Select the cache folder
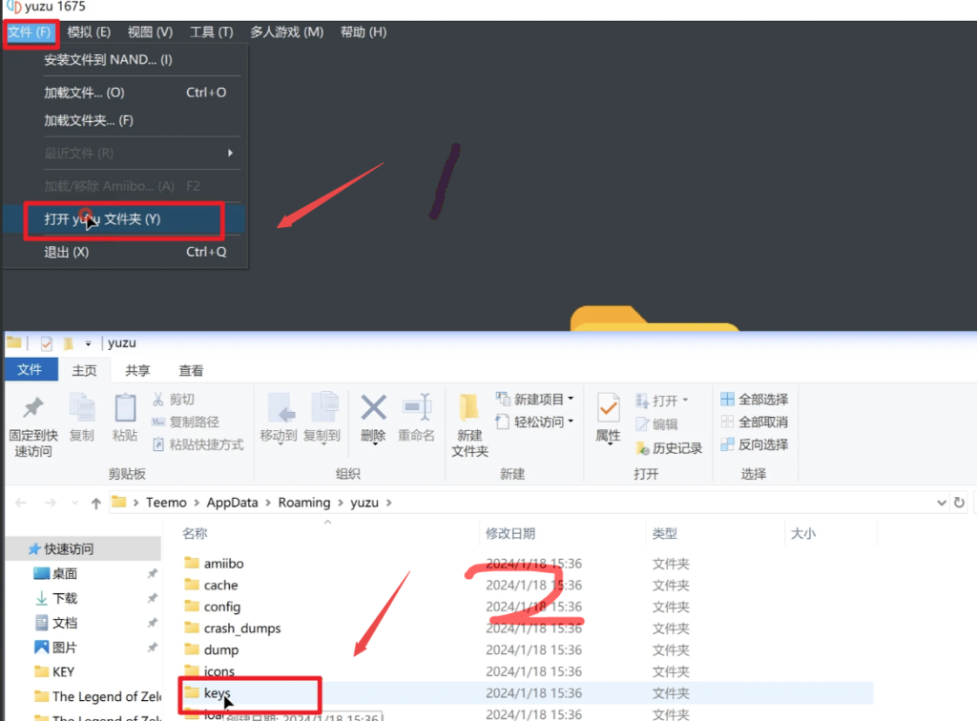 pyautogui.click(x=220, y=586)
